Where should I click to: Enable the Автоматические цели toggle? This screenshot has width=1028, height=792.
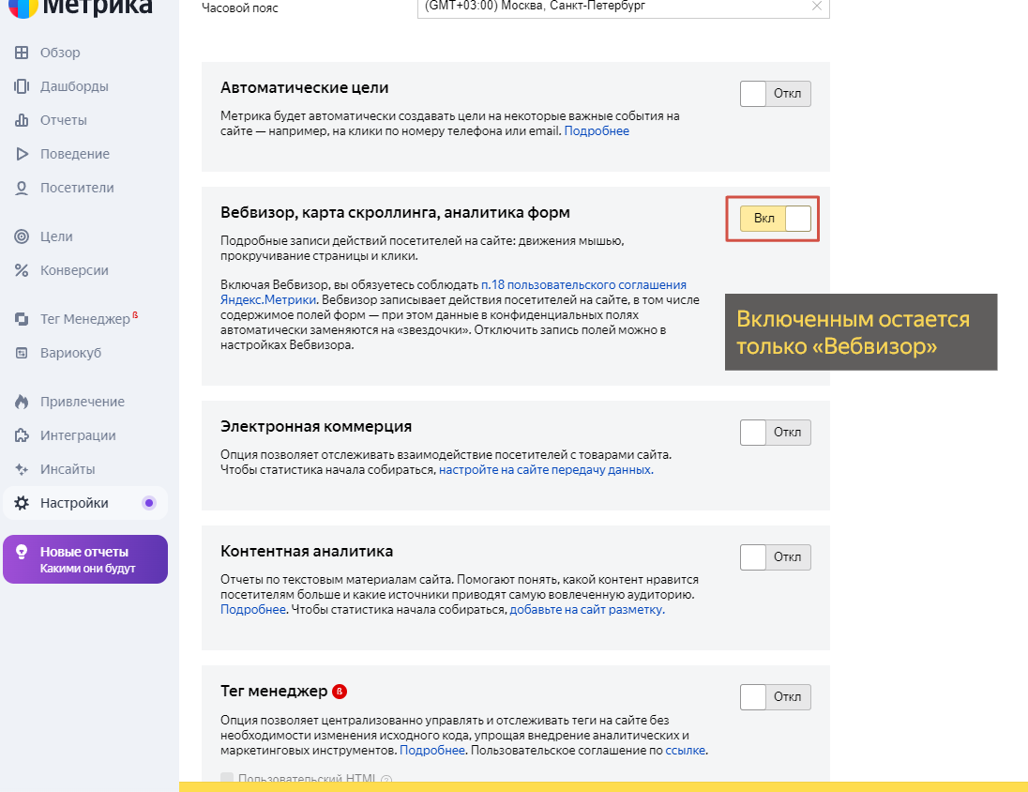pos(775,94)
